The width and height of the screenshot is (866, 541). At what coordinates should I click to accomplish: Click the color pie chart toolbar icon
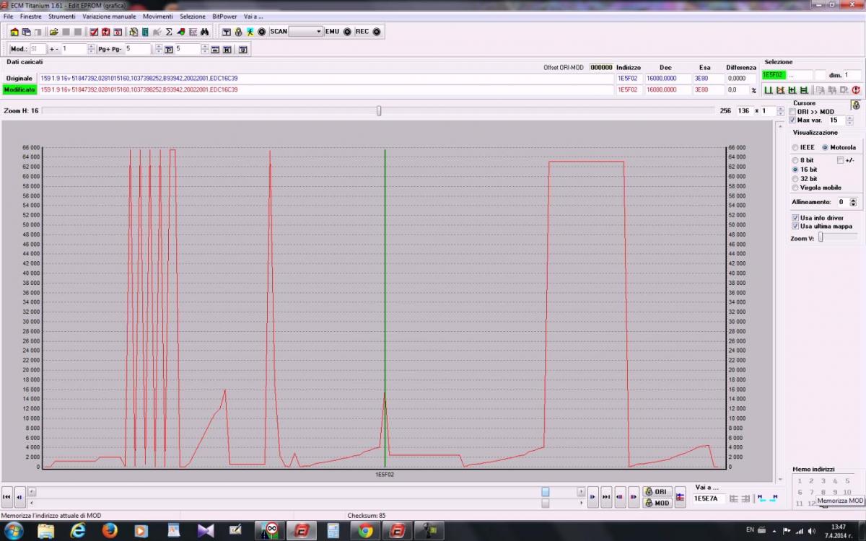pyautogui.click(x=180, y=32)
